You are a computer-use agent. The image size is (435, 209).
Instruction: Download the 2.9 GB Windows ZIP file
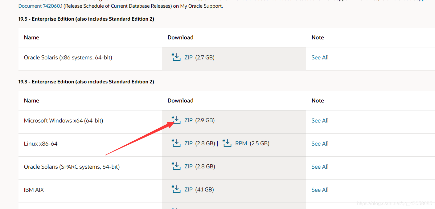tap(188, 120)
